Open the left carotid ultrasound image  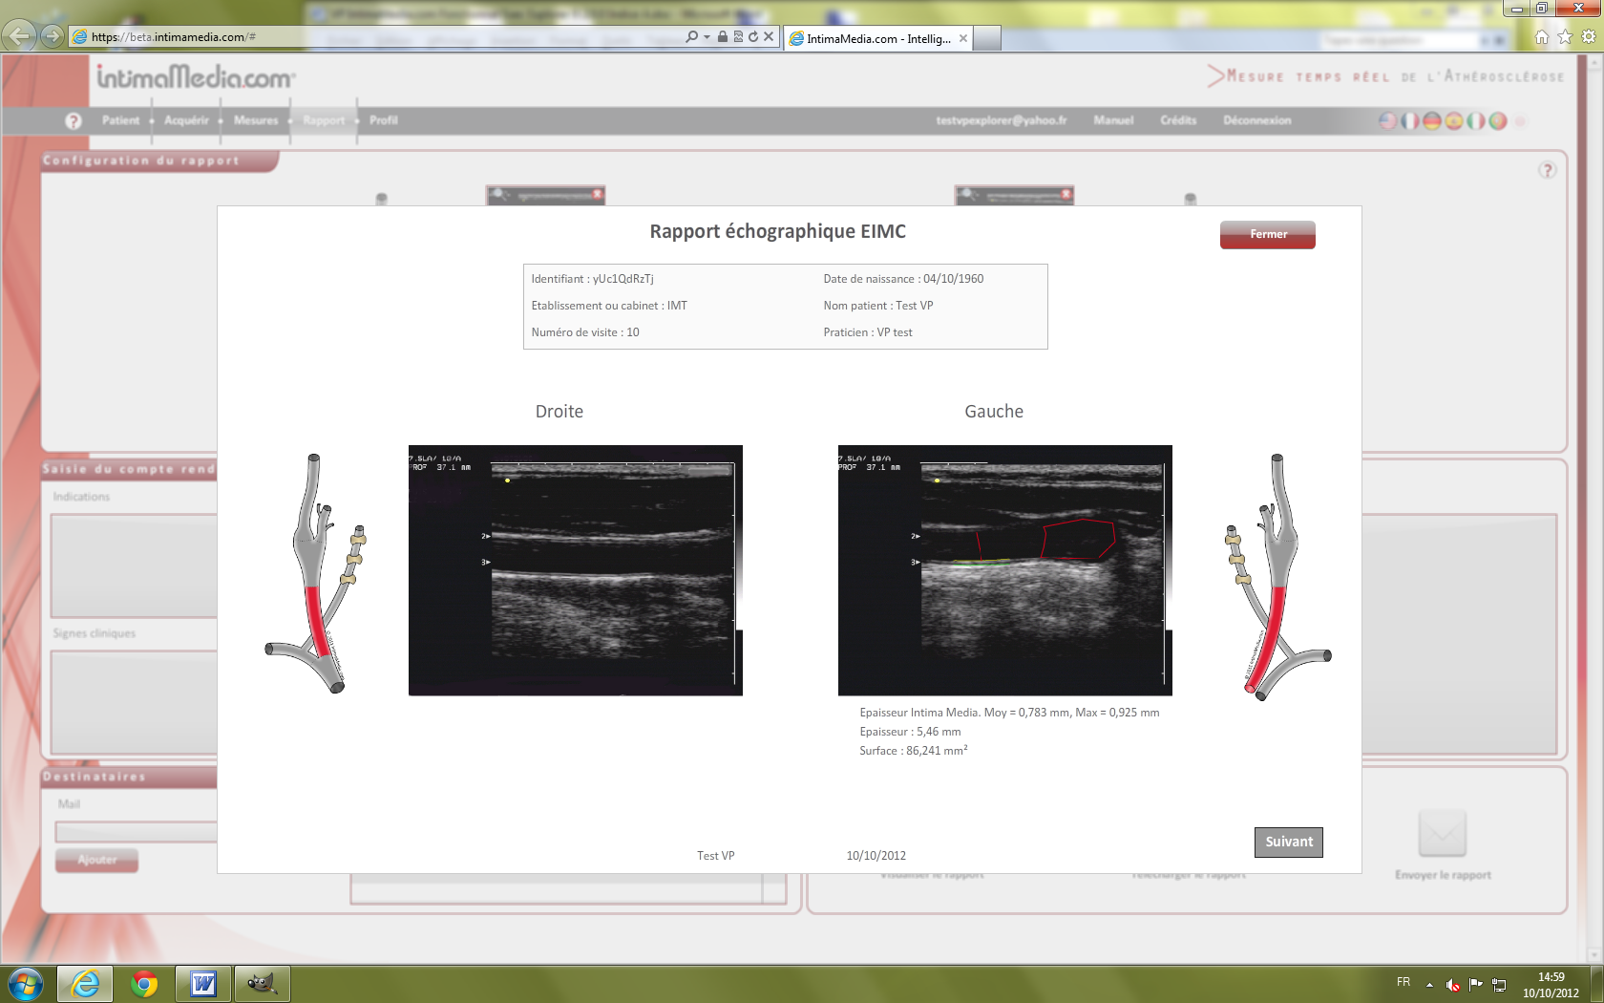[1004, 570]
